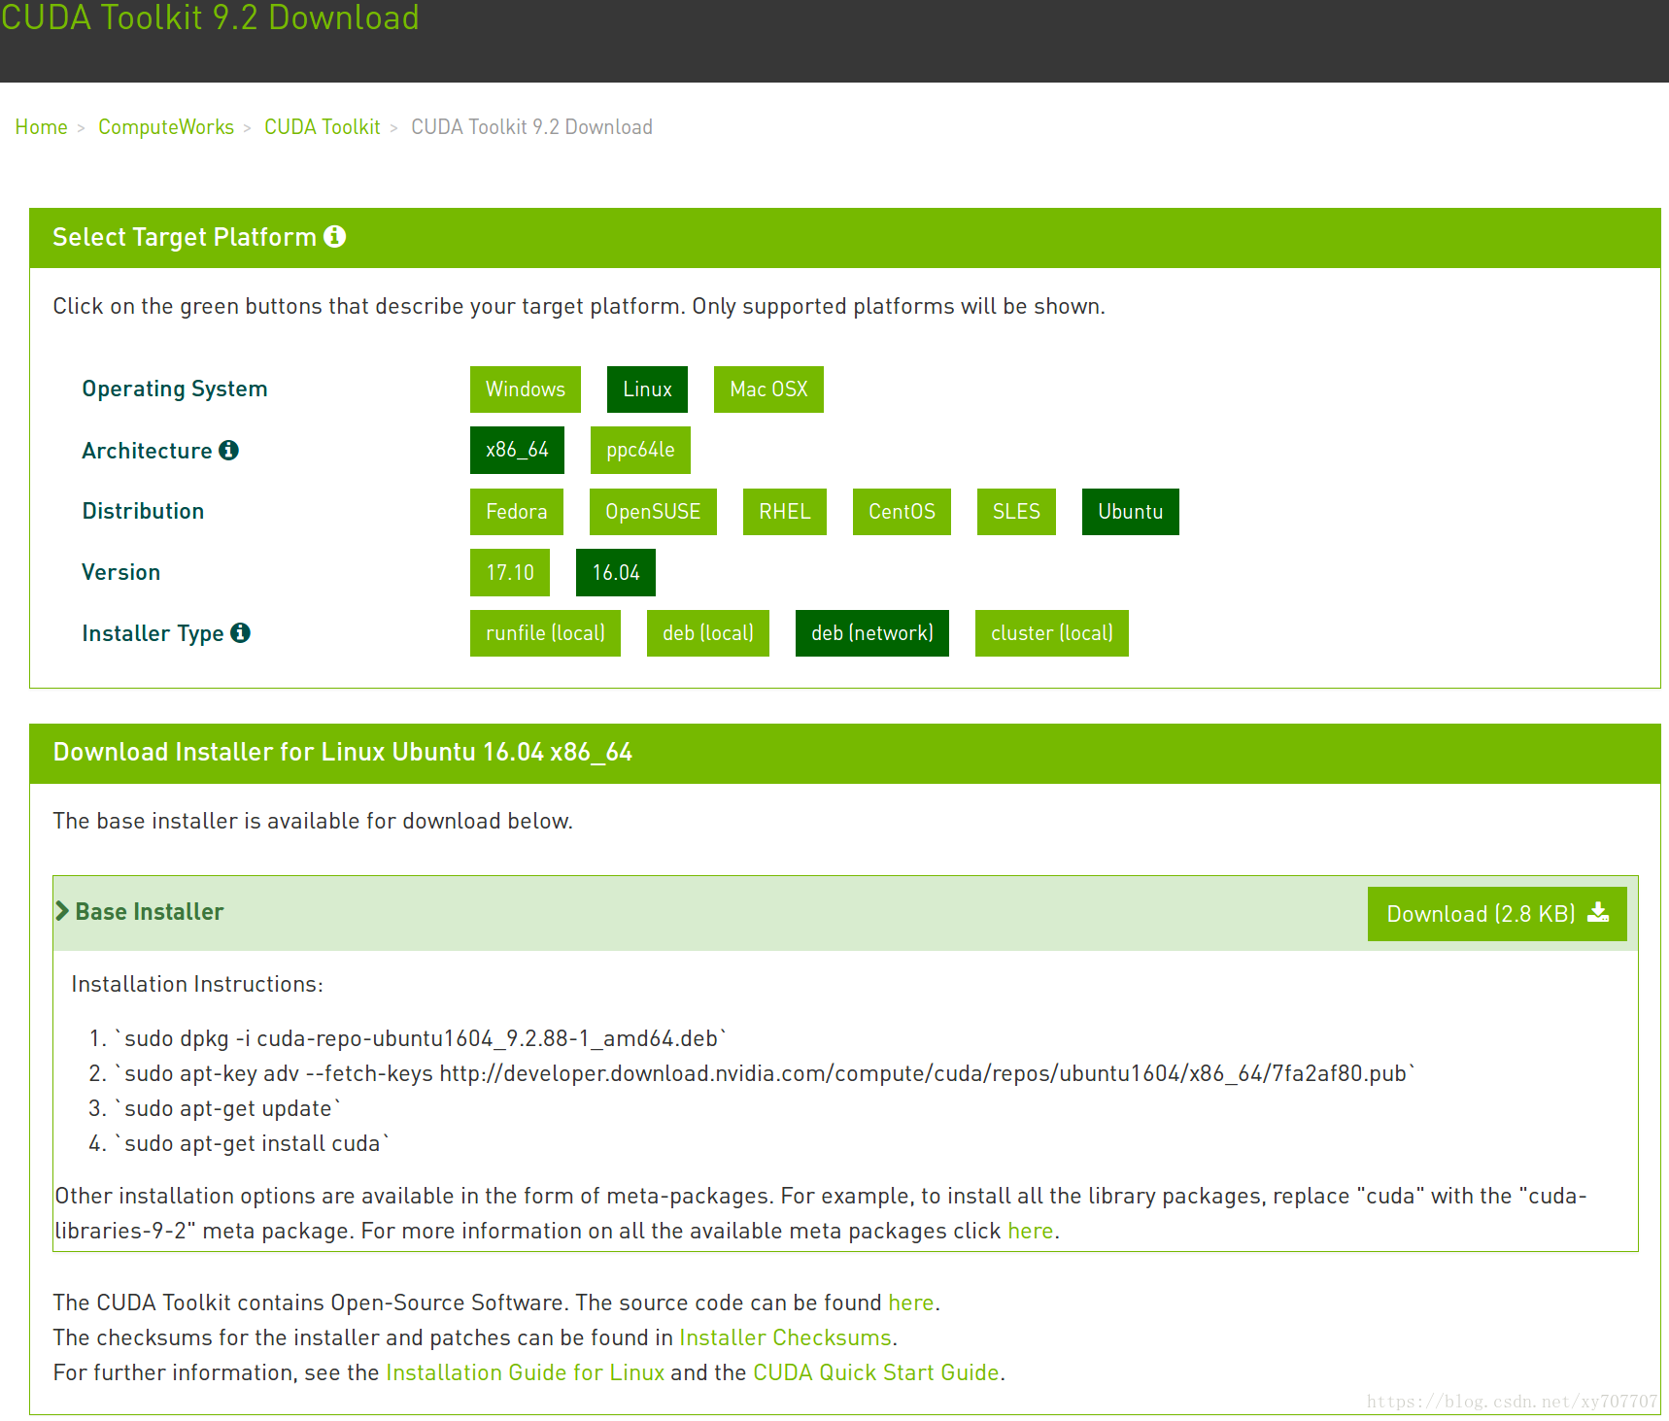
Task: Click the 'sudo apt-get update' command text
Action: [228, 1108]
